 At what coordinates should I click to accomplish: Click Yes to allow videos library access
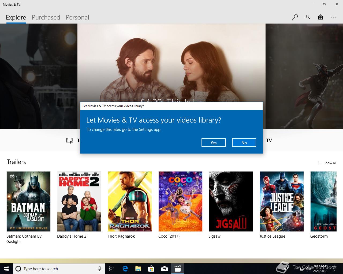pos(214,143)
